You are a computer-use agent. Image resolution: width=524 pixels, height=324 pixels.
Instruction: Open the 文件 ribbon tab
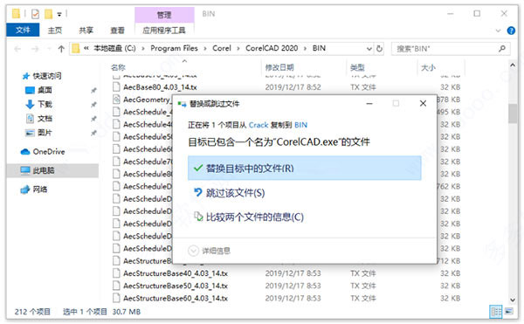[x=23, y=30]
